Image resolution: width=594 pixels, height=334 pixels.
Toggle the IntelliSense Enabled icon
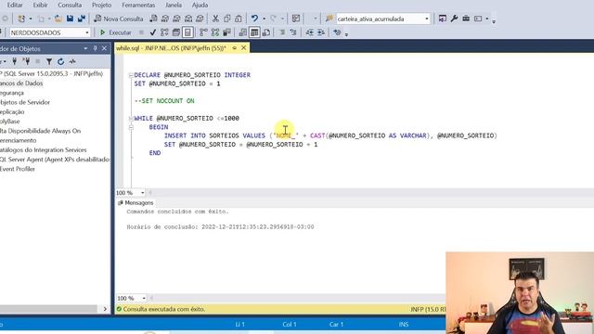[x=187, y=32]
